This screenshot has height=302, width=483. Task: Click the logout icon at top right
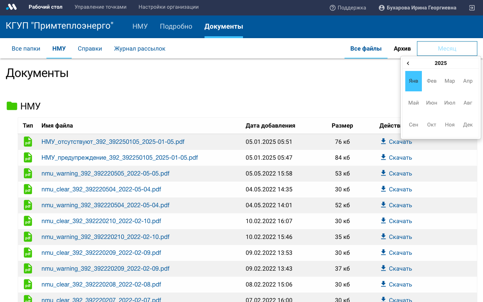point(472,8)
